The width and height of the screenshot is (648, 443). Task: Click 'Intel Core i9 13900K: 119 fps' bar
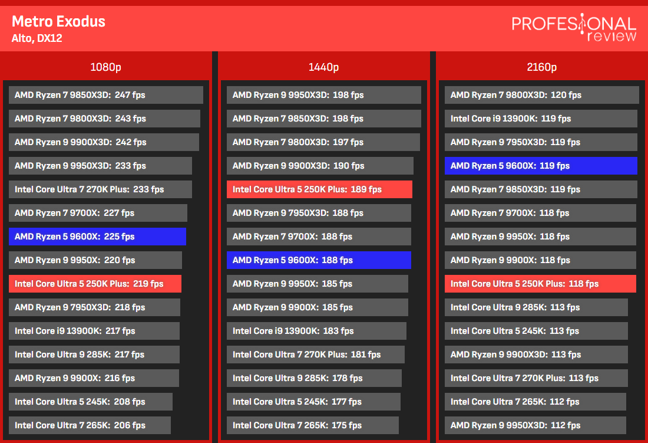click(x=541, y=119)
